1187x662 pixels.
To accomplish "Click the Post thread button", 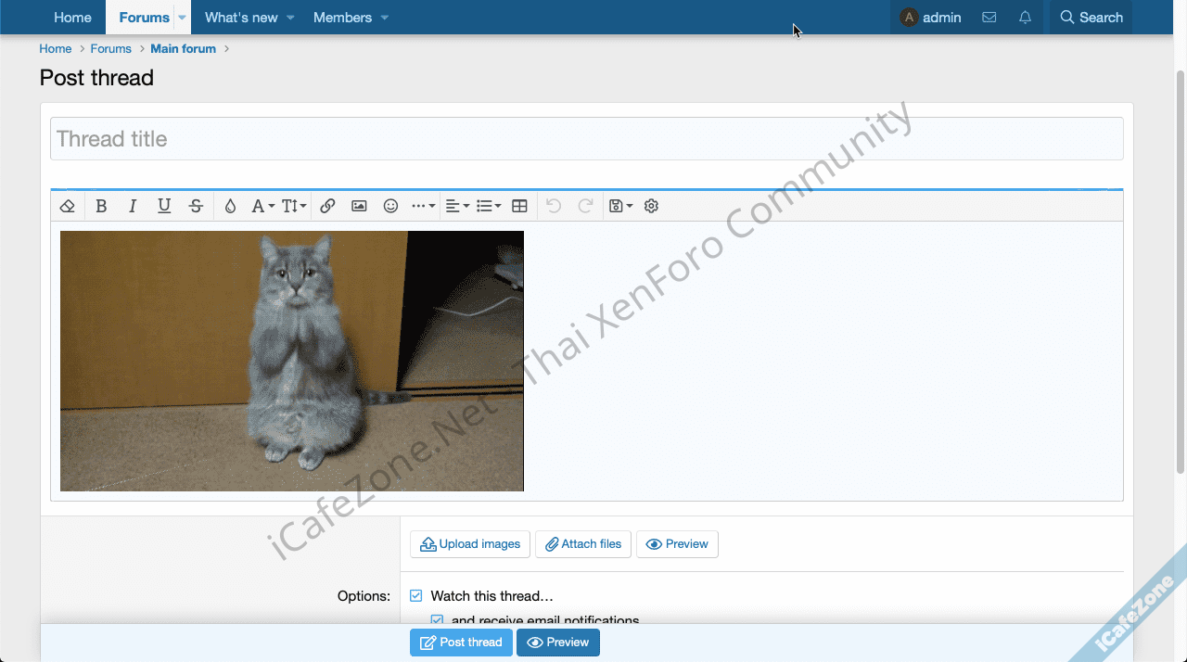I will tap(461, 643).
